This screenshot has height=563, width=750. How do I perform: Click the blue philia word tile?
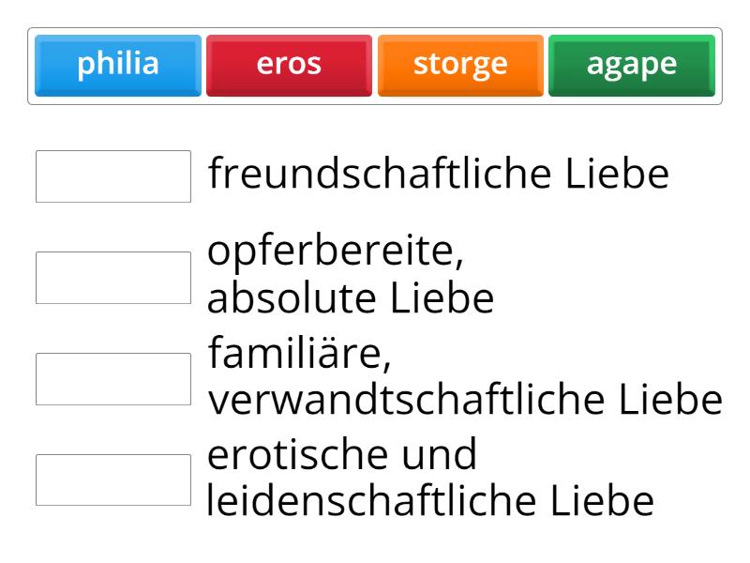pyautogui.click(x=118, y=66)
